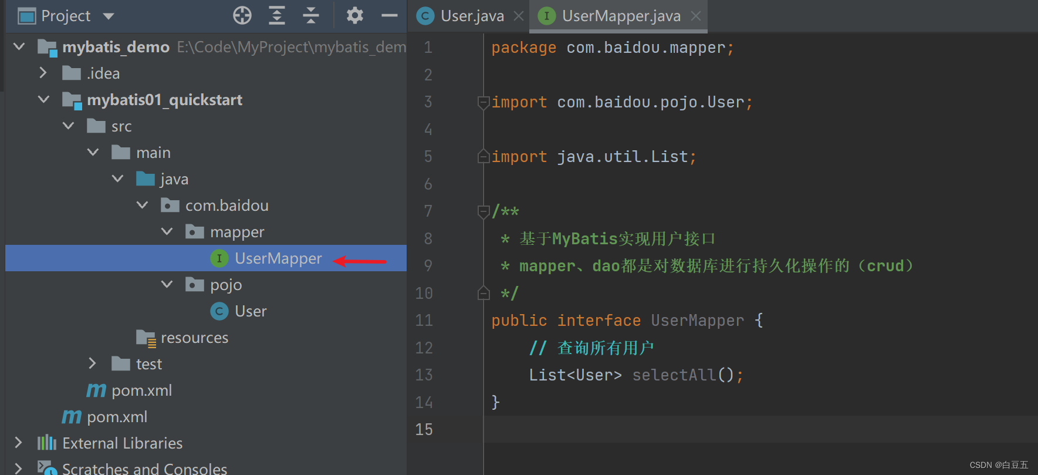Select the mybatis_demo module folder icon
1038x475 pixels.
coord(47,47)
